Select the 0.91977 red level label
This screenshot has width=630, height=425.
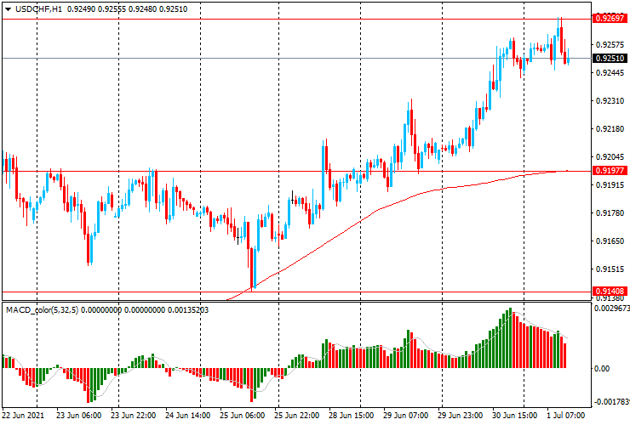click(x=610, y=171)
